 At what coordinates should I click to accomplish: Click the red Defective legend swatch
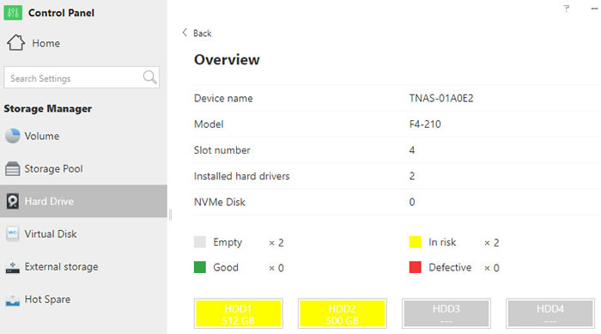tap(415, 267)
